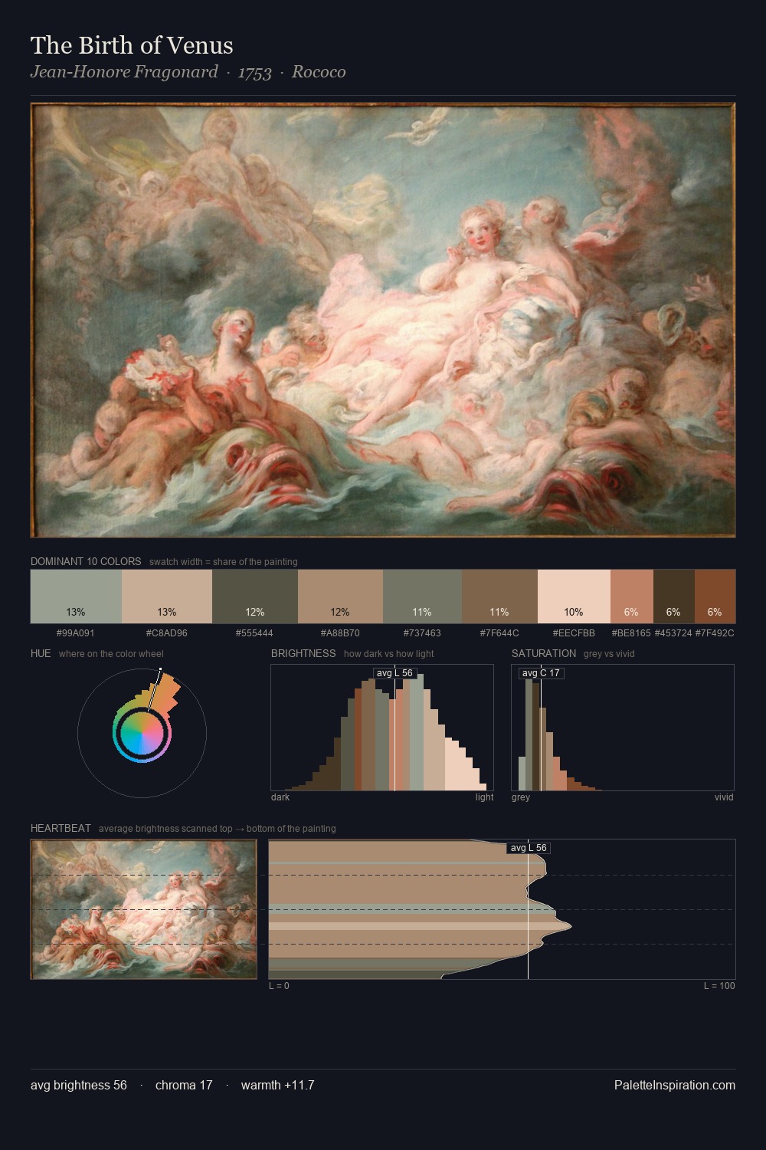Viewport: 766px width, 1150px height.
Task: Click the 'light' brightness axis label
Action: pos(484,797)
